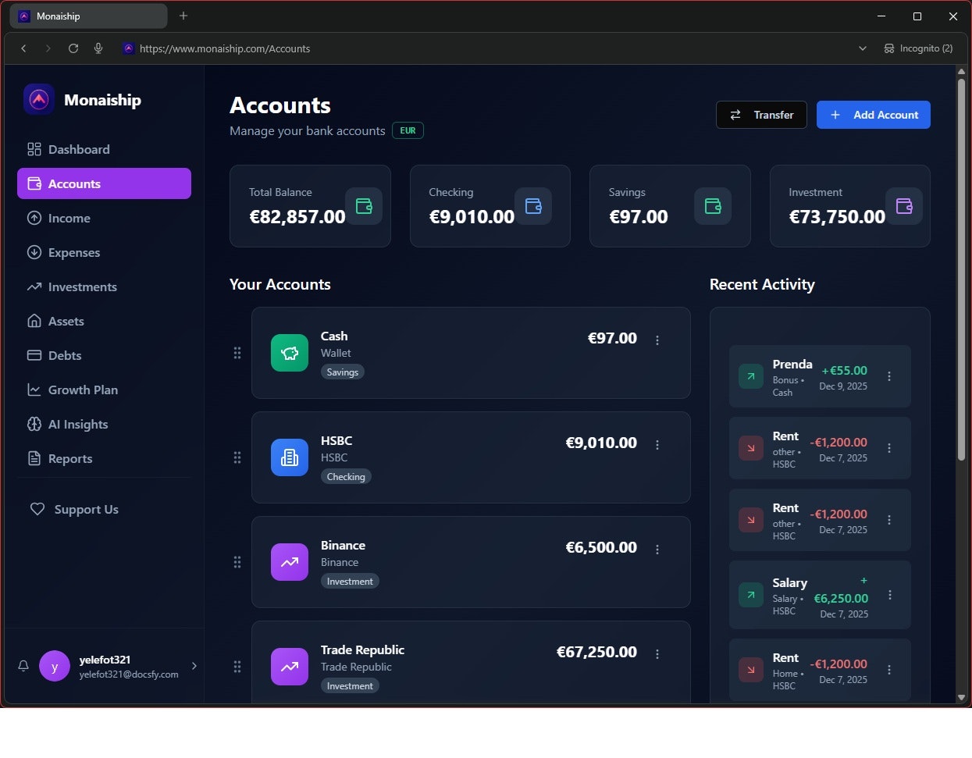
Task: Click the Add Account button
Action: tap(873, 115)
